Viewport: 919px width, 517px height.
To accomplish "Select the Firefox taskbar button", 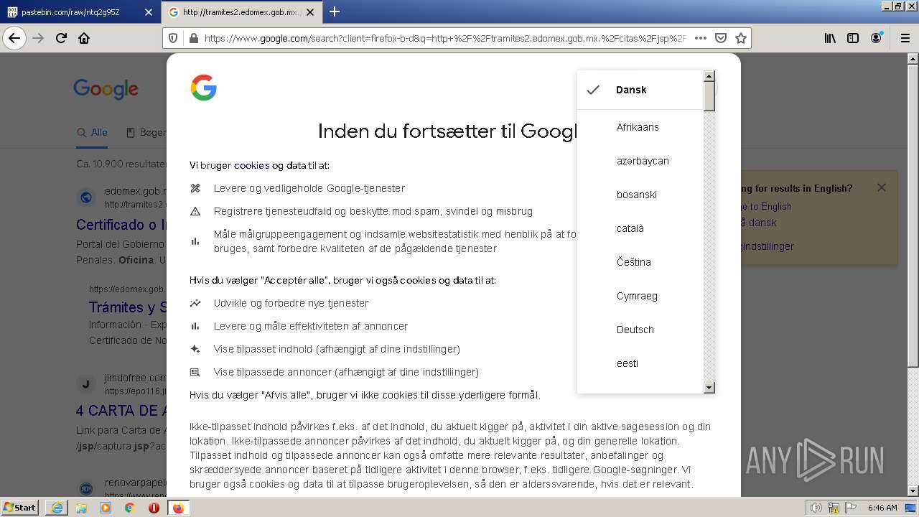I will click(178, 508).
